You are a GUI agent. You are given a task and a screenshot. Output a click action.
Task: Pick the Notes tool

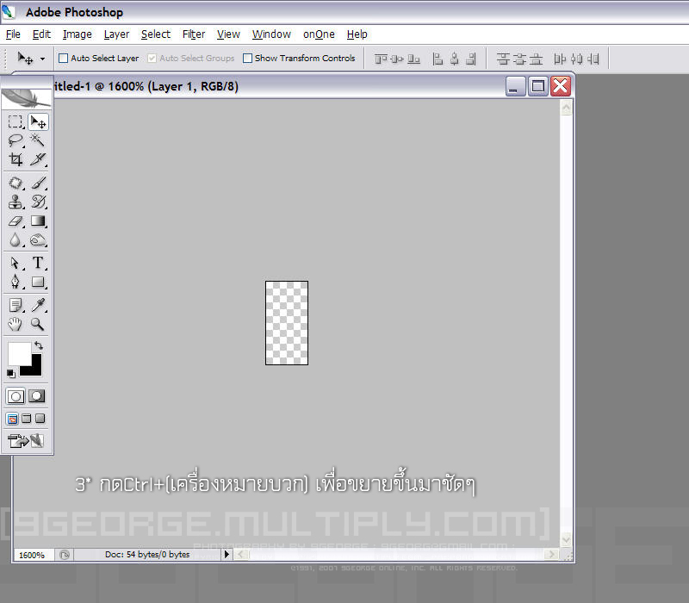(16, 305)
